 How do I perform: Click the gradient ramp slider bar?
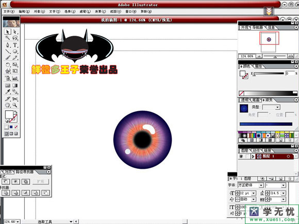266,124
